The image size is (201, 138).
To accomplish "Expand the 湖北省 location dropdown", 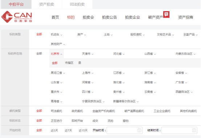I will point(119,82).
